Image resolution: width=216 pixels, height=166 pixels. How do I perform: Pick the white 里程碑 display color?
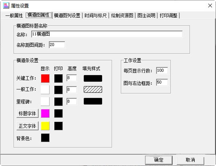pos(45,101)
